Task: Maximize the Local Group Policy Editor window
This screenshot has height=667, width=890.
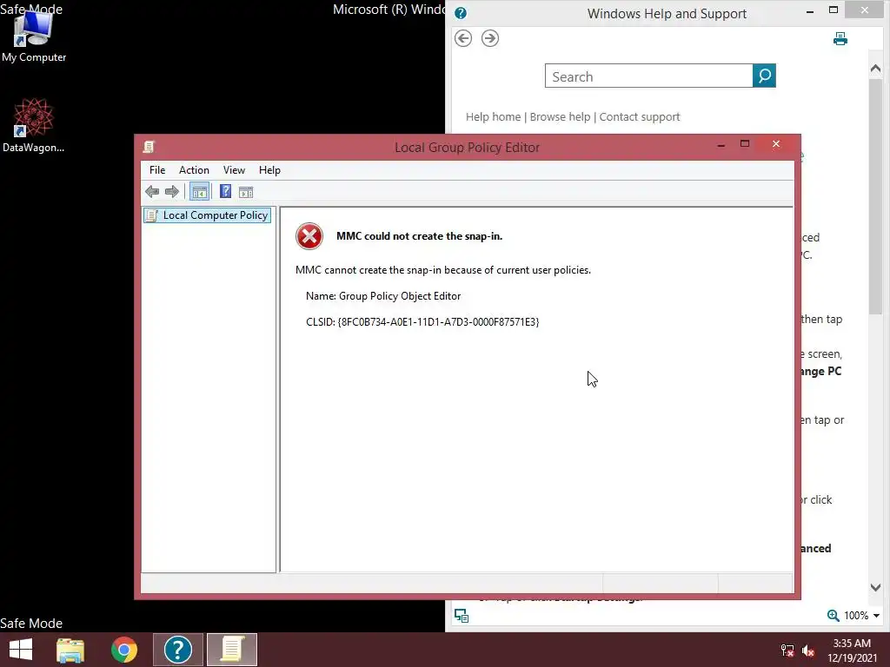Action: click(x=745, y=144)
